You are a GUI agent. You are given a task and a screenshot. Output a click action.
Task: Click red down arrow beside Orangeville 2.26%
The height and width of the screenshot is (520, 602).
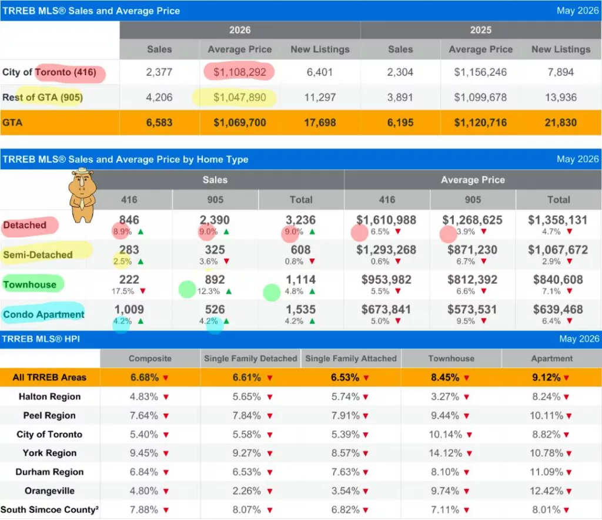(x=270, y=491)
